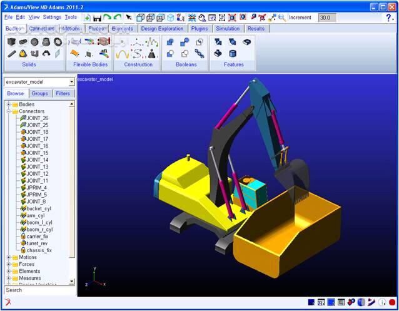Open the Settings menu
Viewport: 399px width, 311px height.
point(52,18)
